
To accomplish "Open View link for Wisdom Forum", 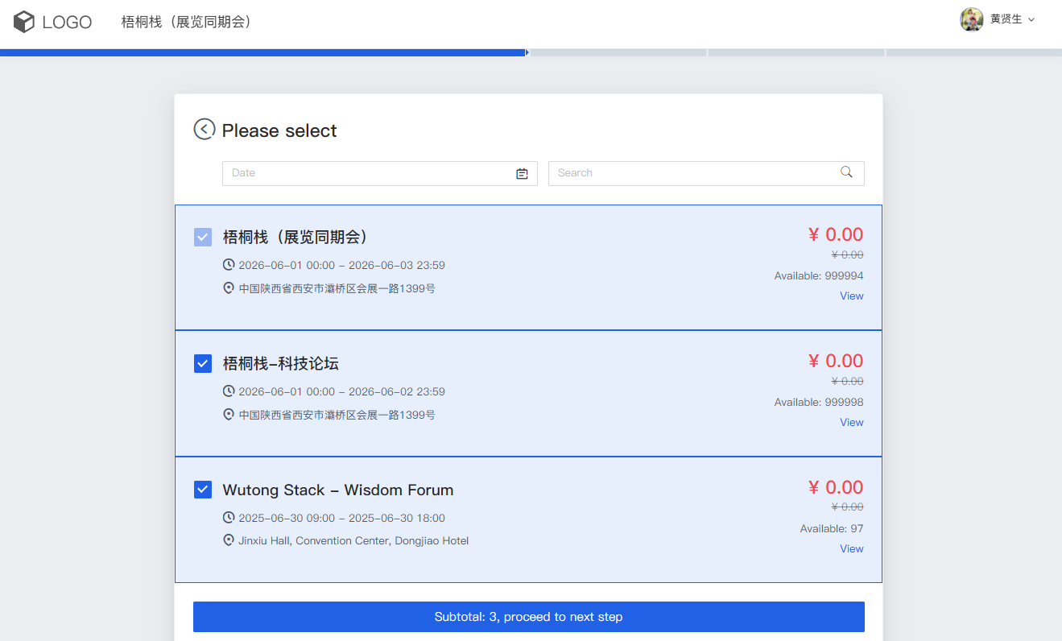I will tap(851, 548).
